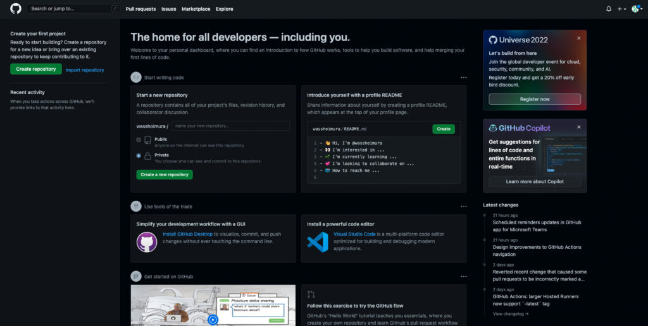Viewport: 648px width, 326px height.
Task: Close the GitHub Copilot banner
Action: coord(578,127)
